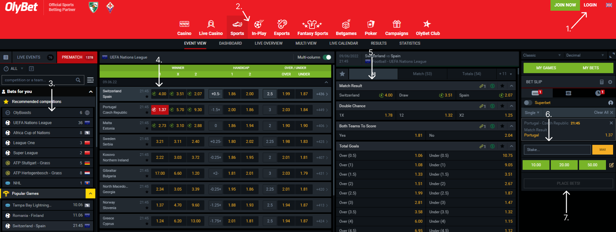This screenshot has width=616, height=232.
Task: Click the edit quick stakes pencil icon
Action: tap(611, 165)
